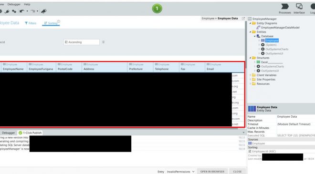Collapse the Entities folder in tree
The height and width of the screenshot is (174, 315).
click(250, 32)
